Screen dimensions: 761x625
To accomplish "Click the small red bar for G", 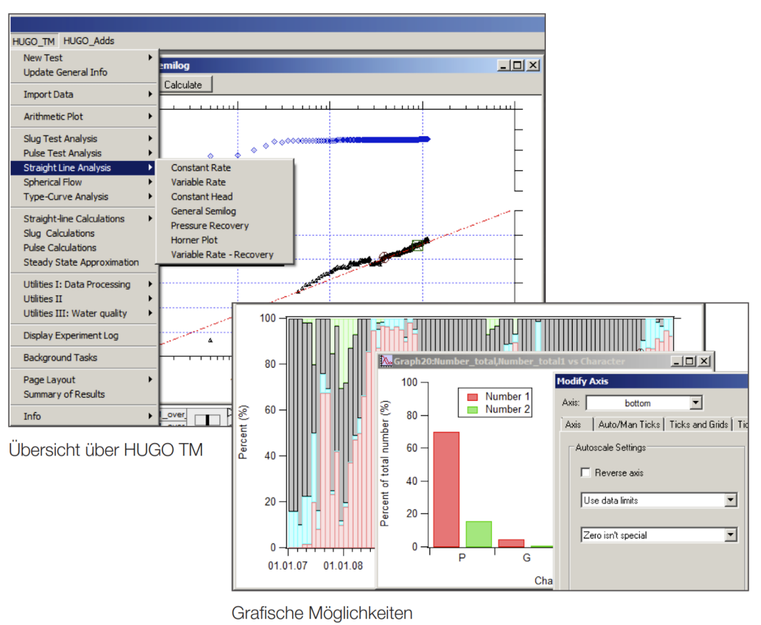I will click(x=511, y=543).
